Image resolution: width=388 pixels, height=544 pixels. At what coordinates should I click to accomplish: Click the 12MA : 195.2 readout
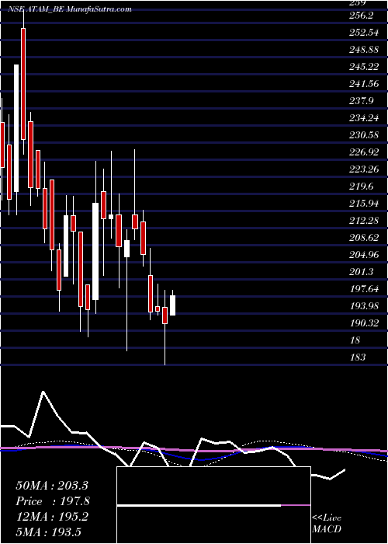tap(52, 517)
